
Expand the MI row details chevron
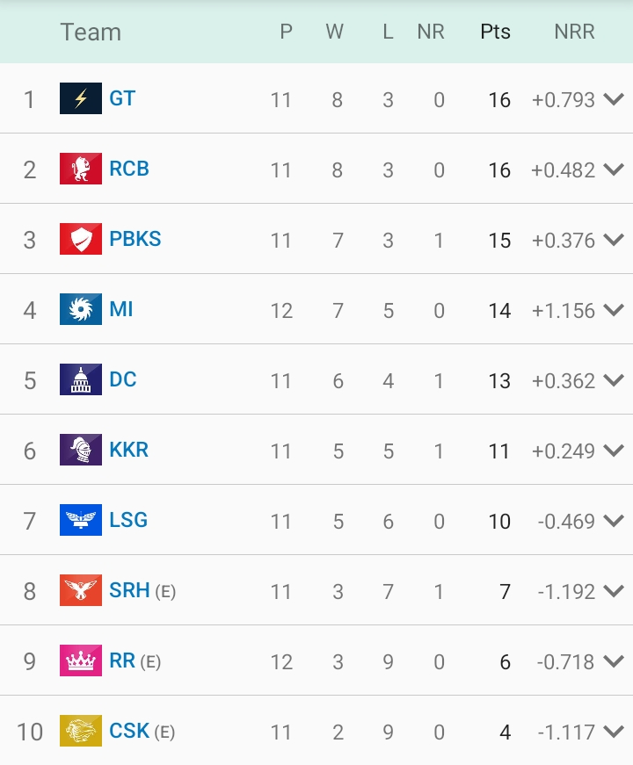614,310
